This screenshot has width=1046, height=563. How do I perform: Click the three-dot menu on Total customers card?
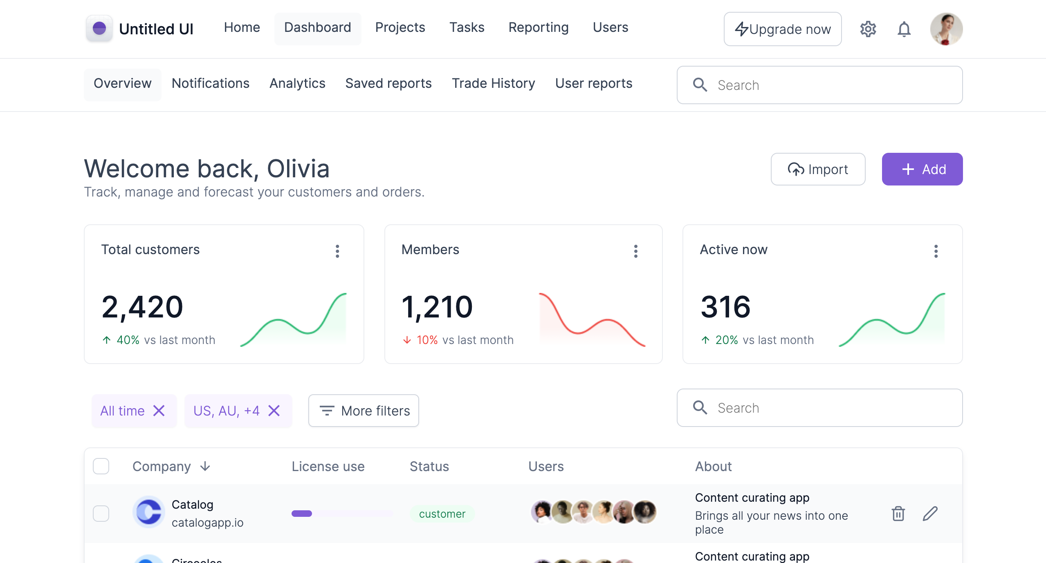click(337, 251)
